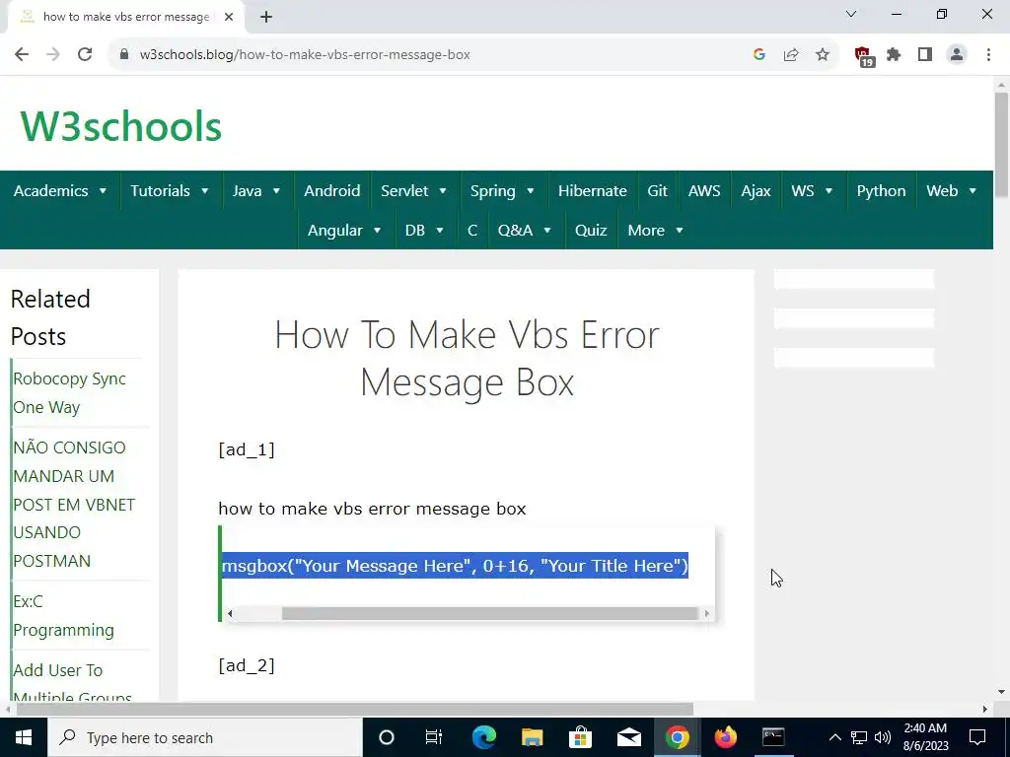This screenshot has width=1010, height=757.
Task: Open the Chrome profile avatar
Action: 957,55
